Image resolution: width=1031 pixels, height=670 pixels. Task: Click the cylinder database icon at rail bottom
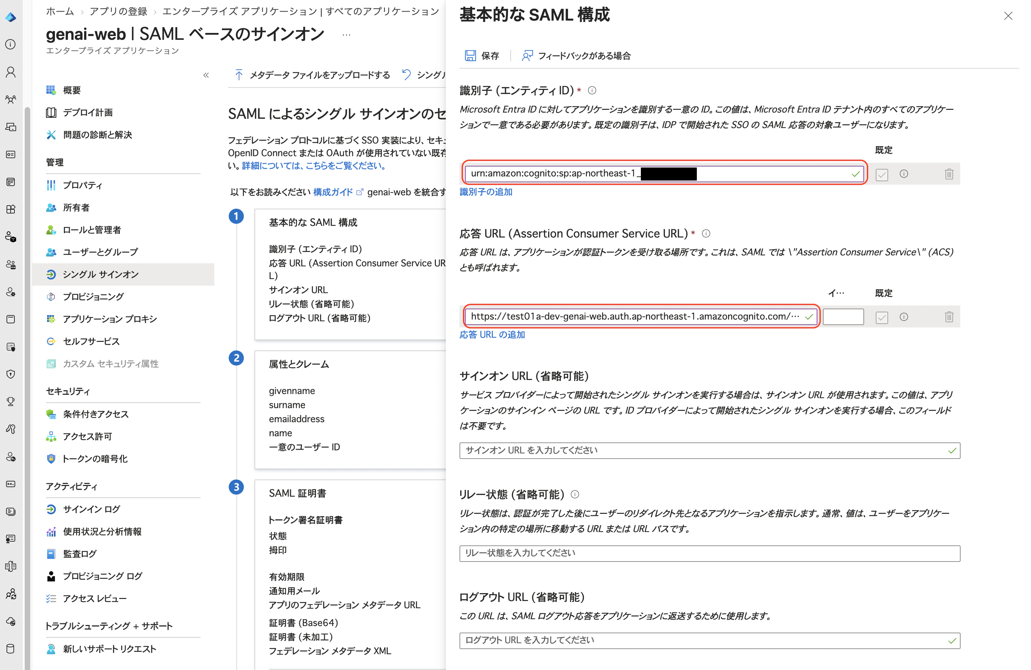11,648
